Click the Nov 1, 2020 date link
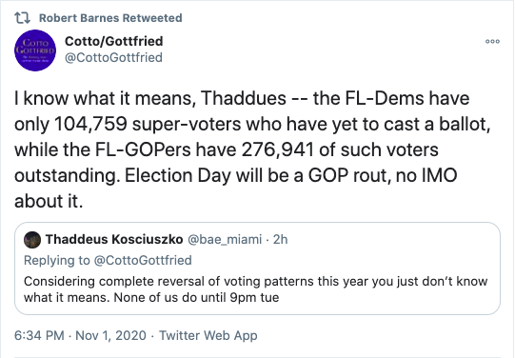 click(110, 335)
